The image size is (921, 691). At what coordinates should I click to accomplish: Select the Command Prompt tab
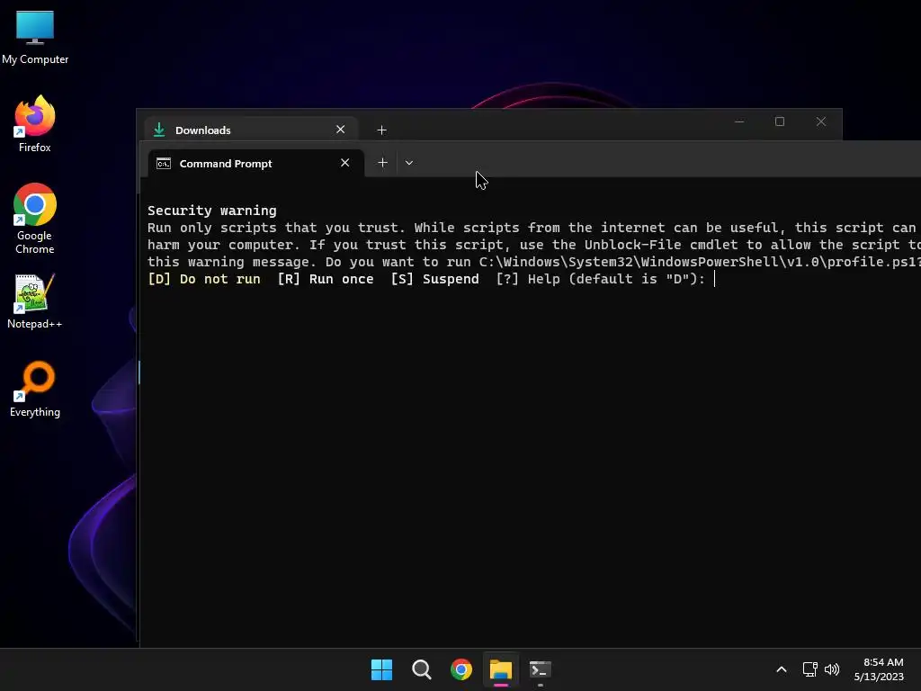tap(255, 164)
